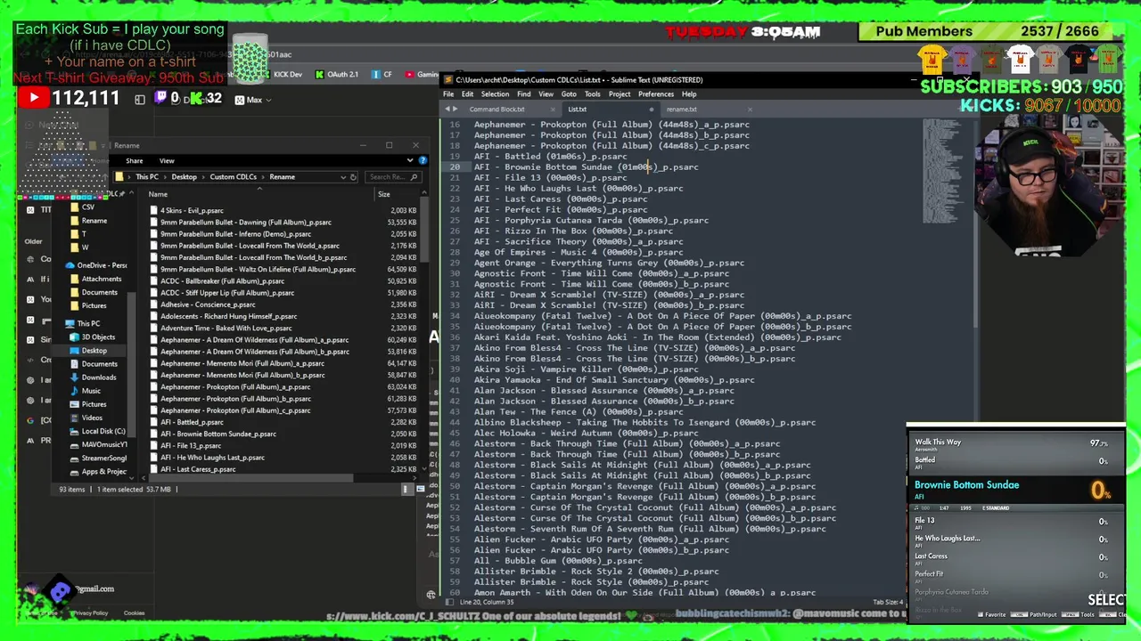This screenshot has width=1141, height=641.
Task: Open the Edit menu in Sublime Text
Action: point(467,94)
